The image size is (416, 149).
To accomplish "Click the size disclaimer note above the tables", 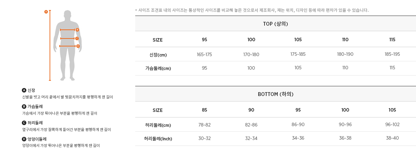I will click(x=252, y=10).
